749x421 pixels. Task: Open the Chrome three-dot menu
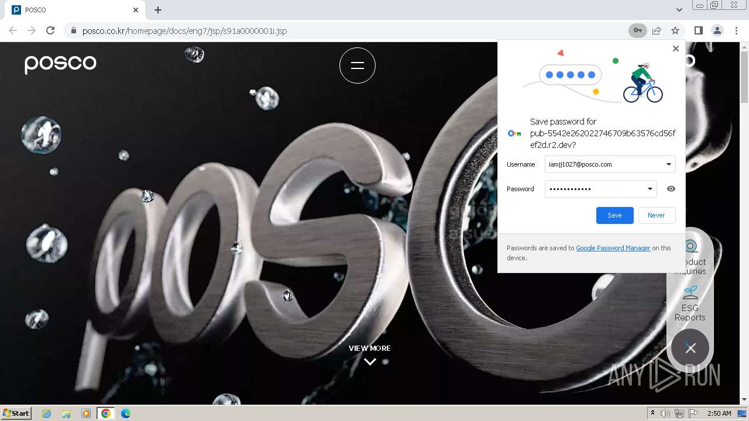point(736,30)
